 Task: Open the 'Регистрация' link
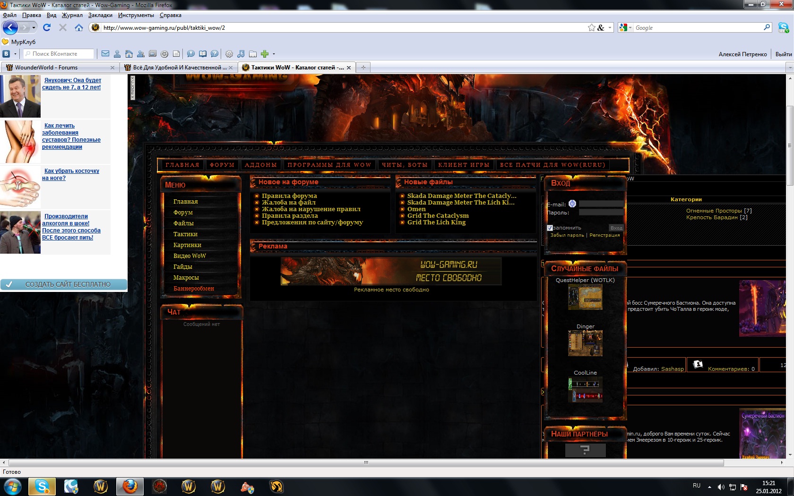[604, 235]
